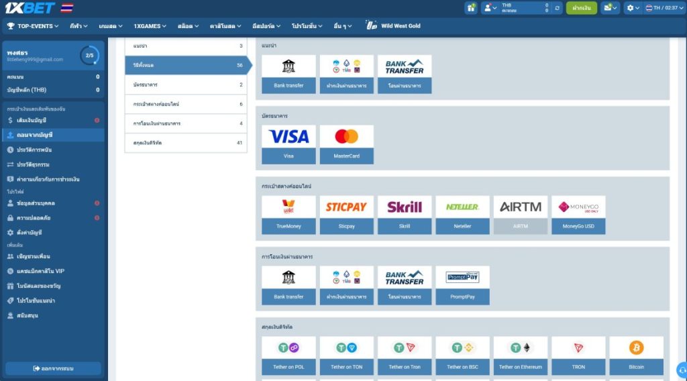Open the bet history clock item
Viewport: 687px width, 381px height.
point(53,150)
